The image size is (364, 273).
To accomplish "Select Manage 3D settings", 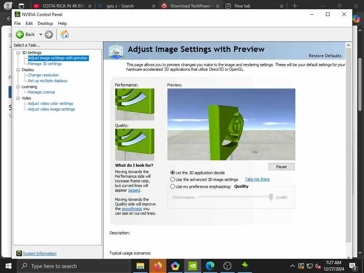I will 45,64.
